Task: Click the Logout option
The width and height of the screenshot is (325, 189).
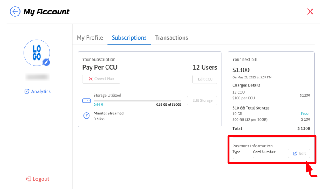Action: click(x=40, y=179)
